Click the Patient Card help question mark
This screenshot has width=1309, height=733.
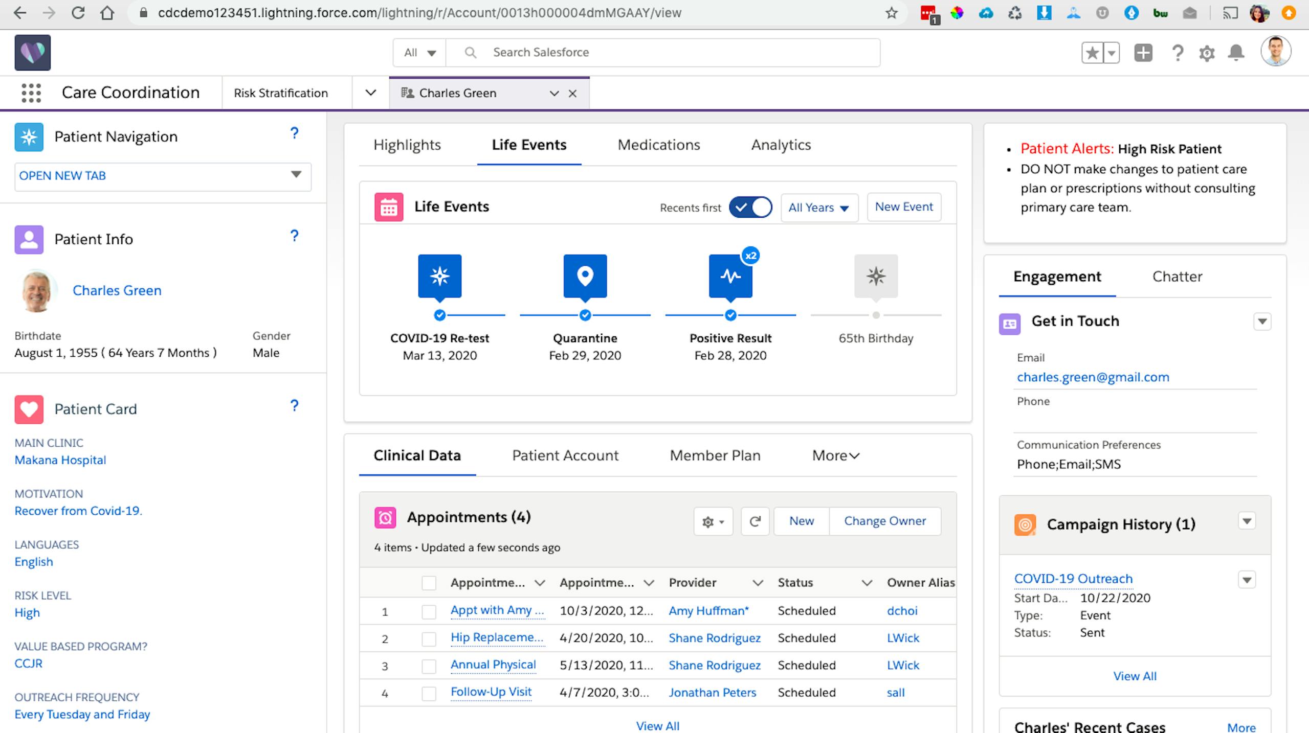294,406
